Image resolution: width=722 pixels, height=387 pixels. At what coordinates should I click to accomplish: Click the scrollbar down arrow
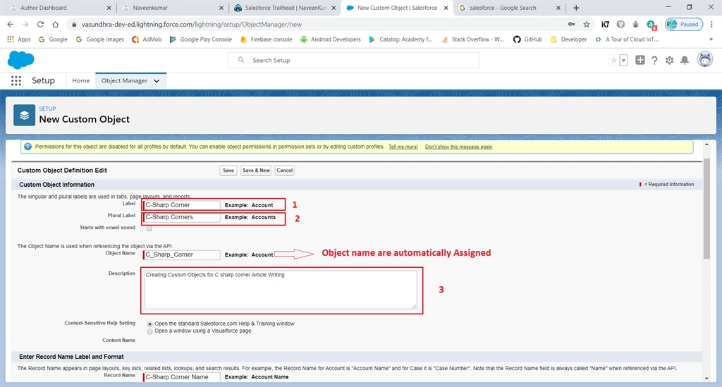pos(706,379)
